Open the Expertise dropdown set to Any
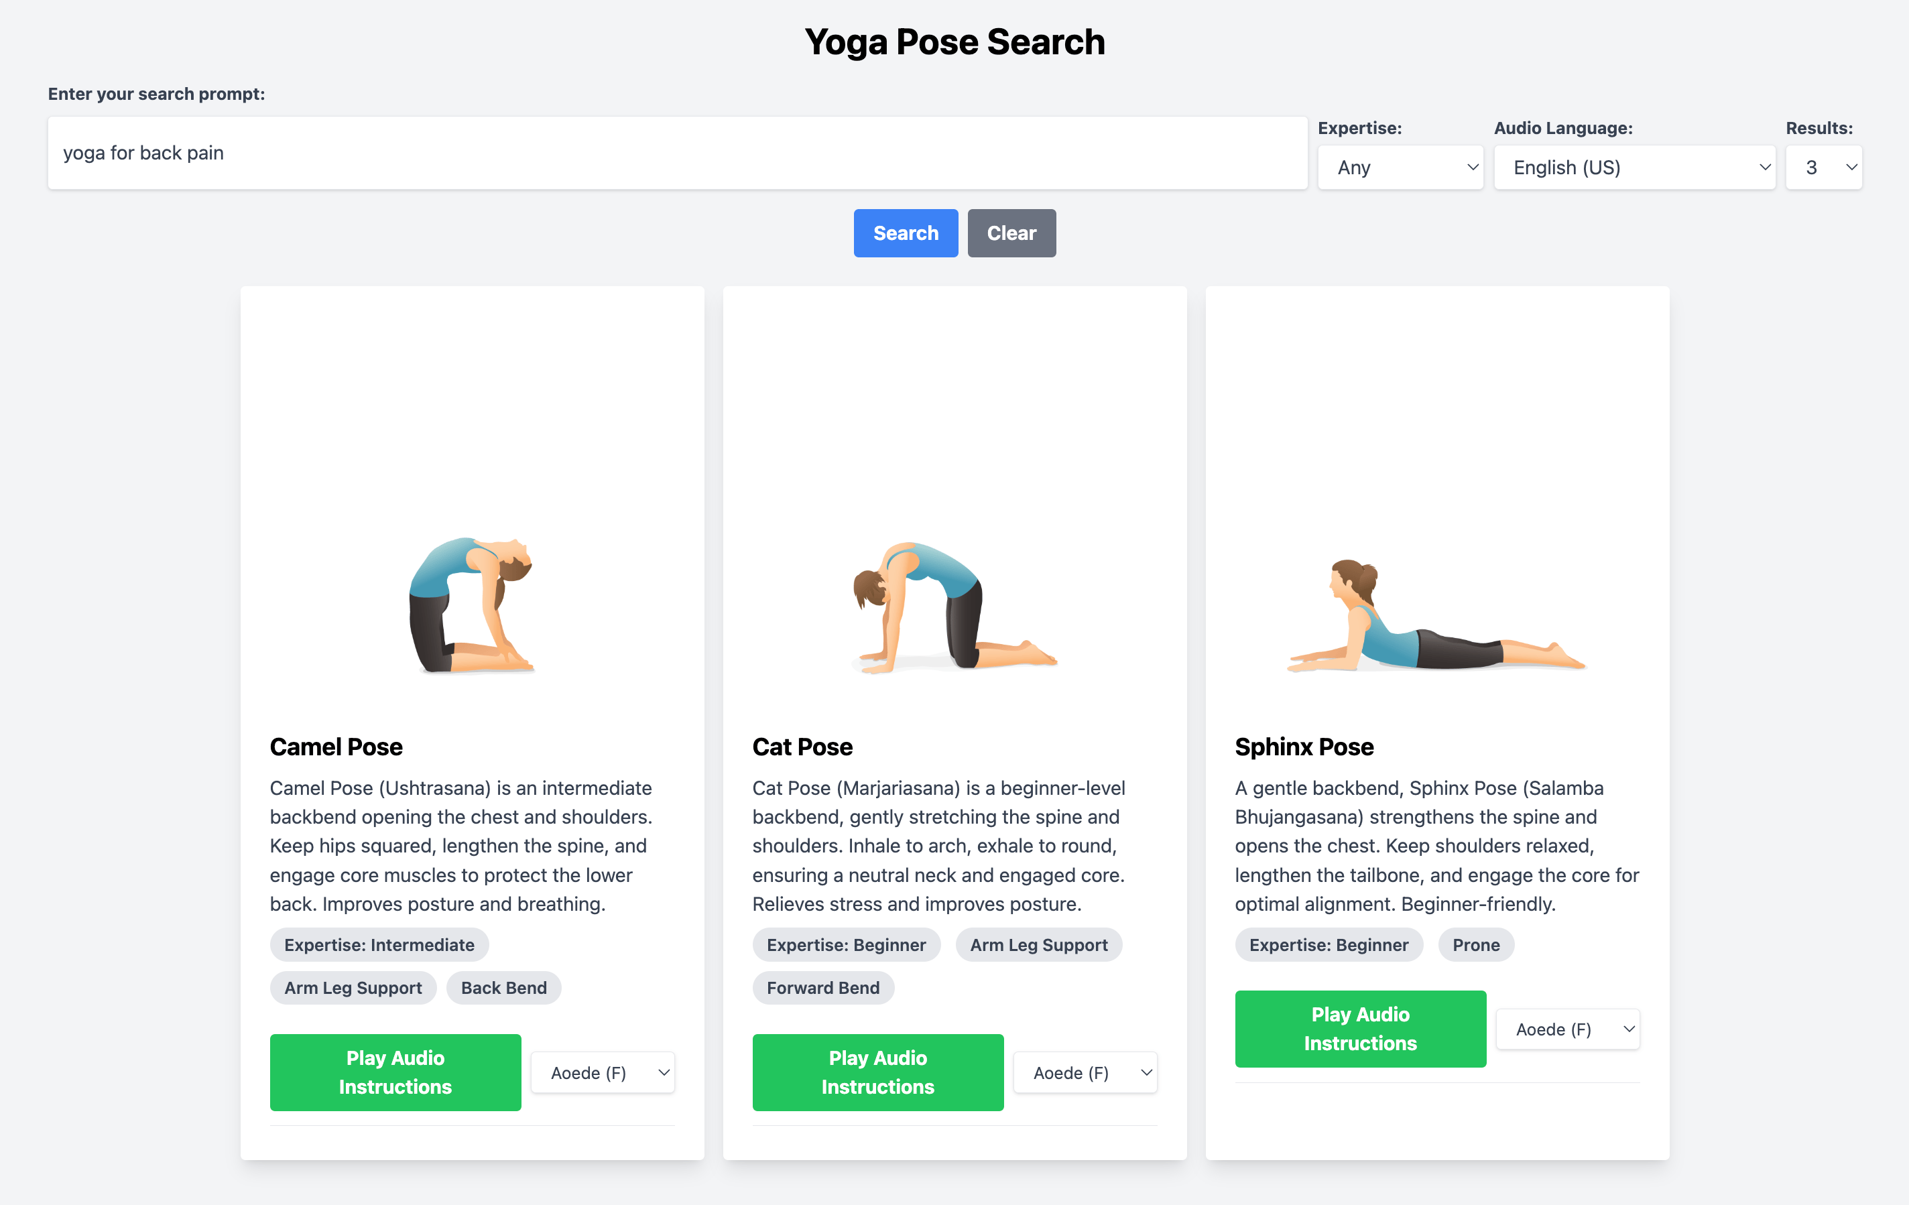Screen dimensions: 1909x1205 [1400, 168]
